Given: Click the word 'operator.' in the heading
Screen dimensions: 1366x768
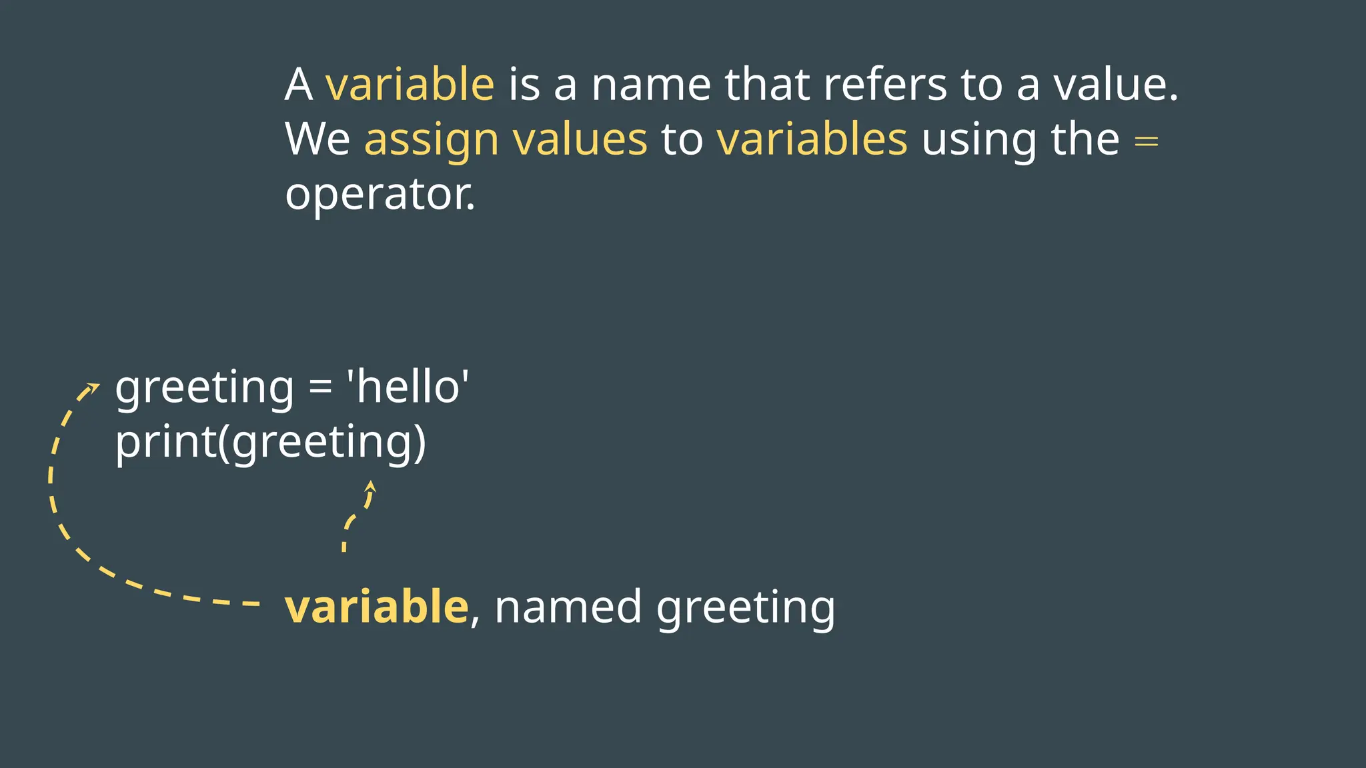Looking at the screenshot, I should (x=380, y=195).
